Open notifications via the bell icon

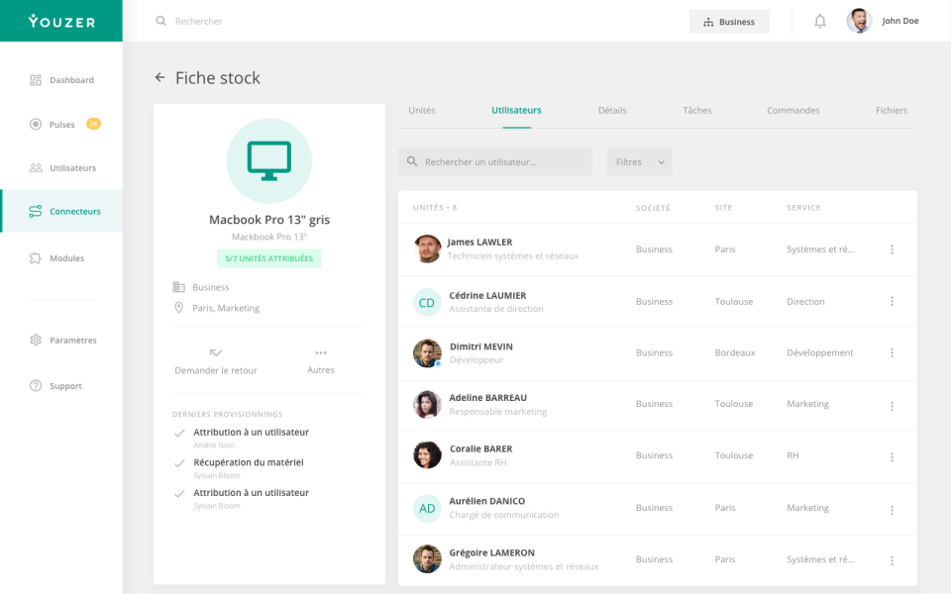(819, 20)
